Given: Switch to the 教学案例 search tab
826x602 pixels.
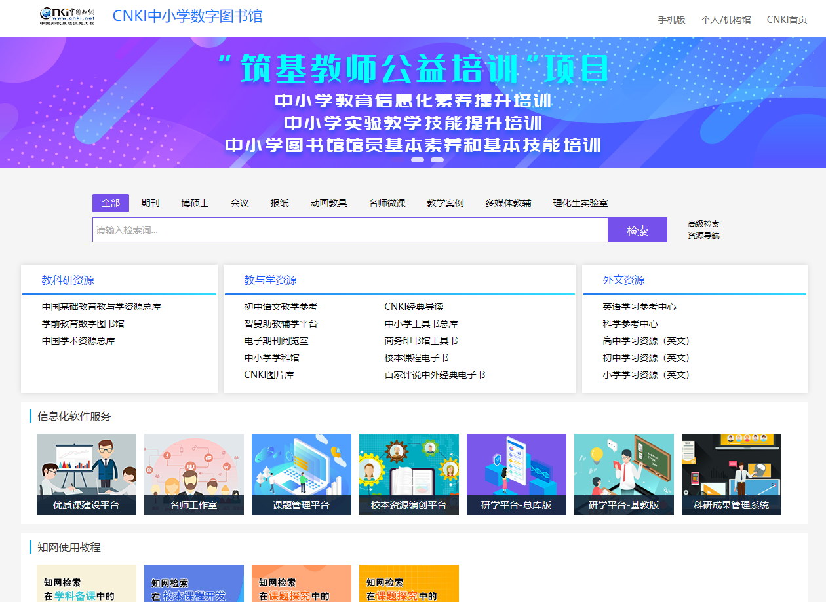Looking at the screenshot, I should pyautogui.click(x=445, y=203).
